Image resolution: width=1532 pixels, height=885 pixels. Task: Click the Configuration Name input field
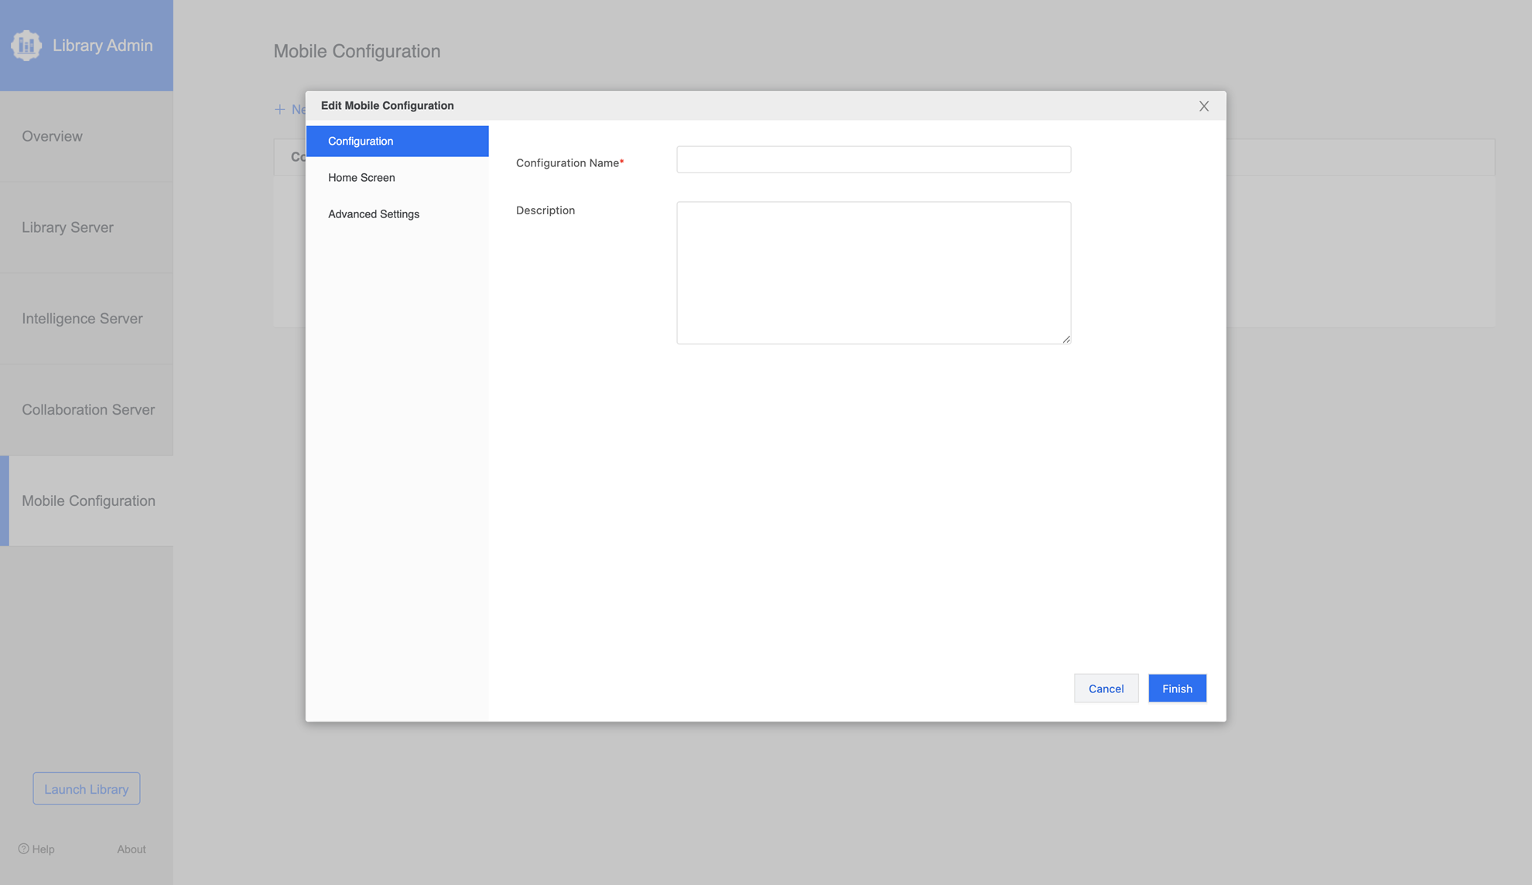tap(873, 159)
